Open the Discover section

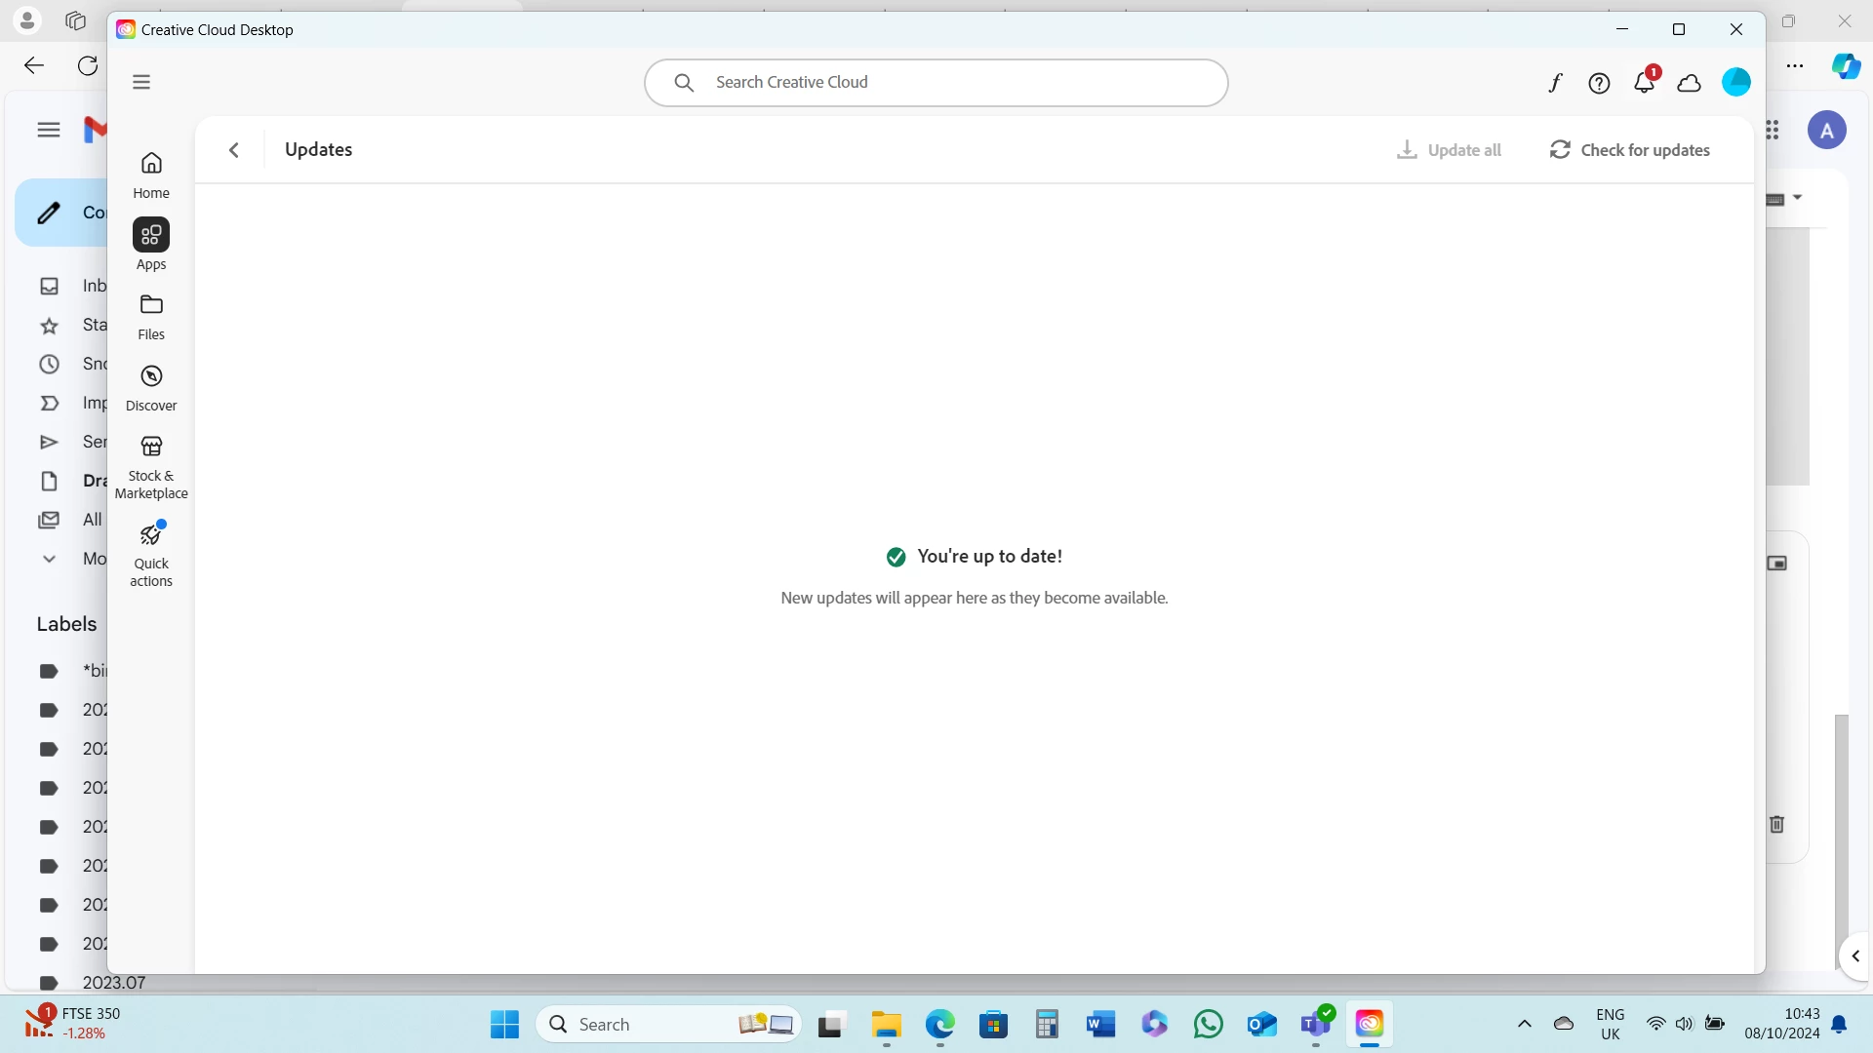click(151, 387)
